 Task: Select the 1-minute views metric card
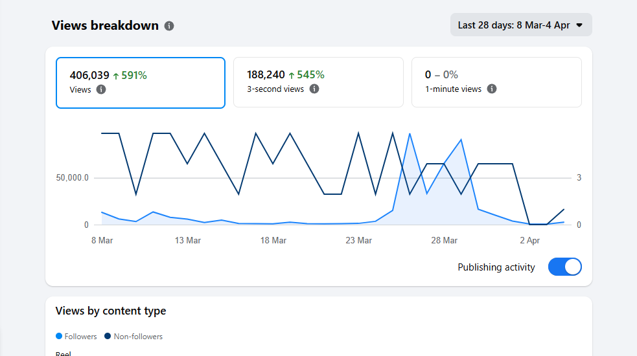(496, 82)
